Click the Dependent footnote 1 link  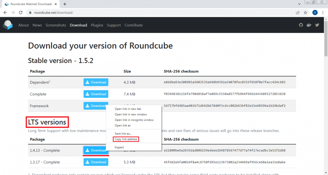tap(49, 81)
